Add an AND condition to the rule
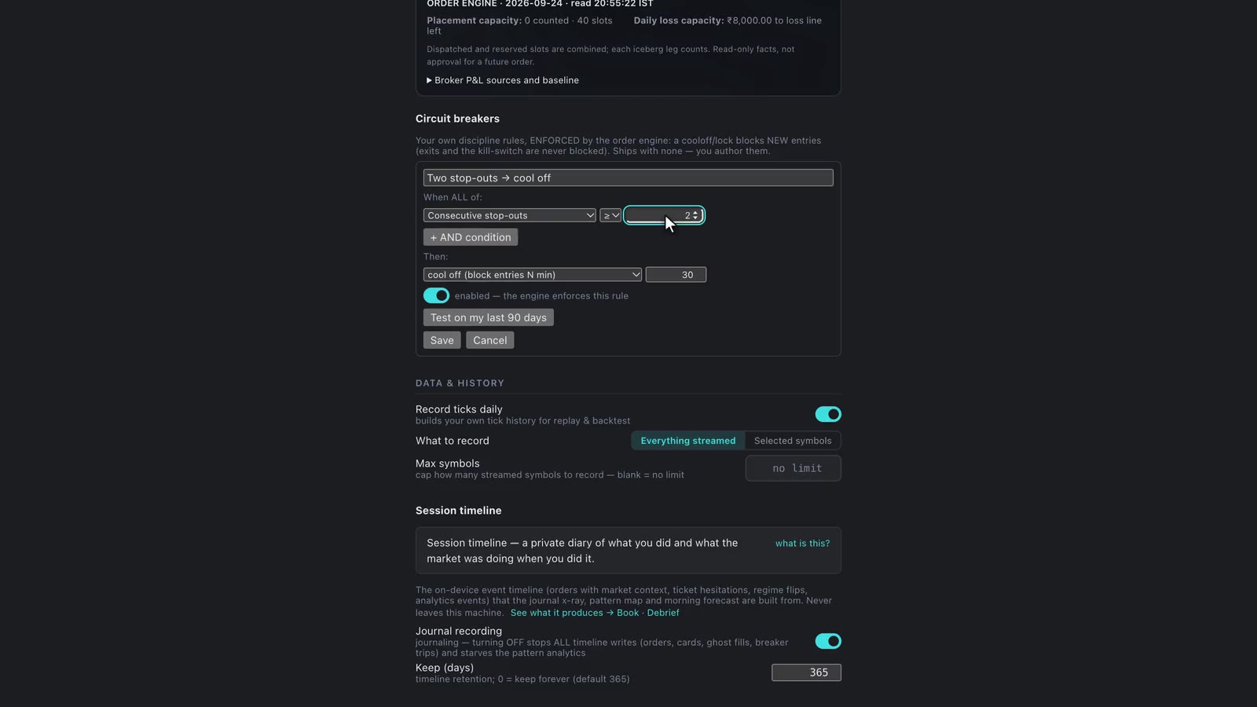The image size is (1257, 707). [471, 237]
